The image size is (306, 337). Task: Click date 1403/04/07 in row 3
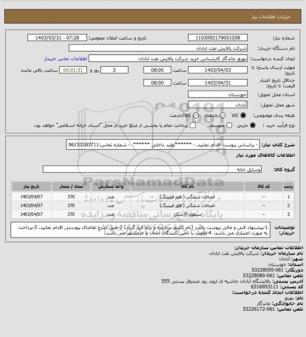32,214
